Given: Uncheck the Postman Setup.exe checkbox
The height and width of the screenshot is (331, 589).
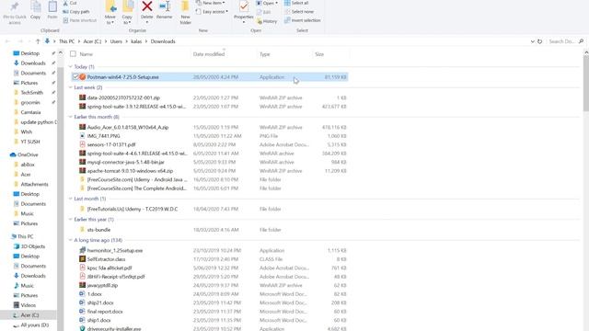Looking at the screenshot, I should point(75,77).
